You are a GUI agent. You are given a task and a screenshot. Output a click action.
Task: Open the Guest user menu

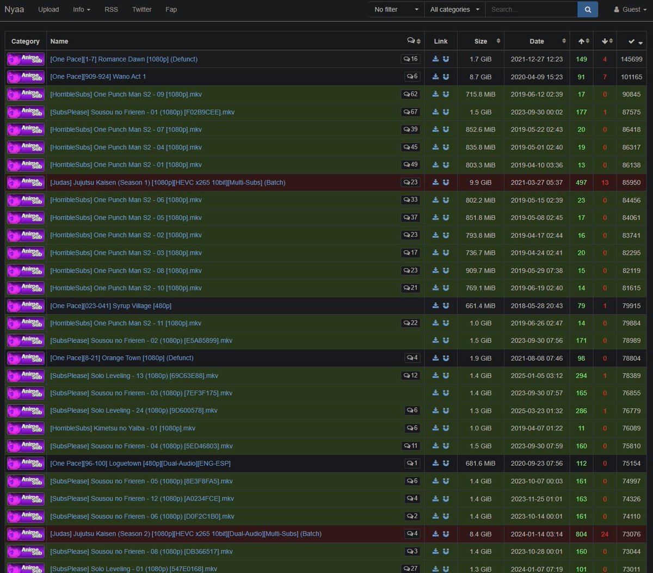[x=630, y=9]
